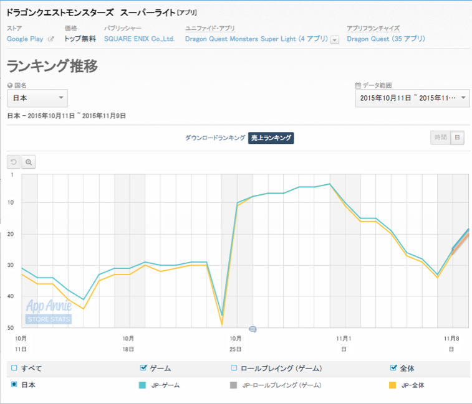Expand the unified app dropdown arrow
472x404 pixels.
(x=334, y=40)
